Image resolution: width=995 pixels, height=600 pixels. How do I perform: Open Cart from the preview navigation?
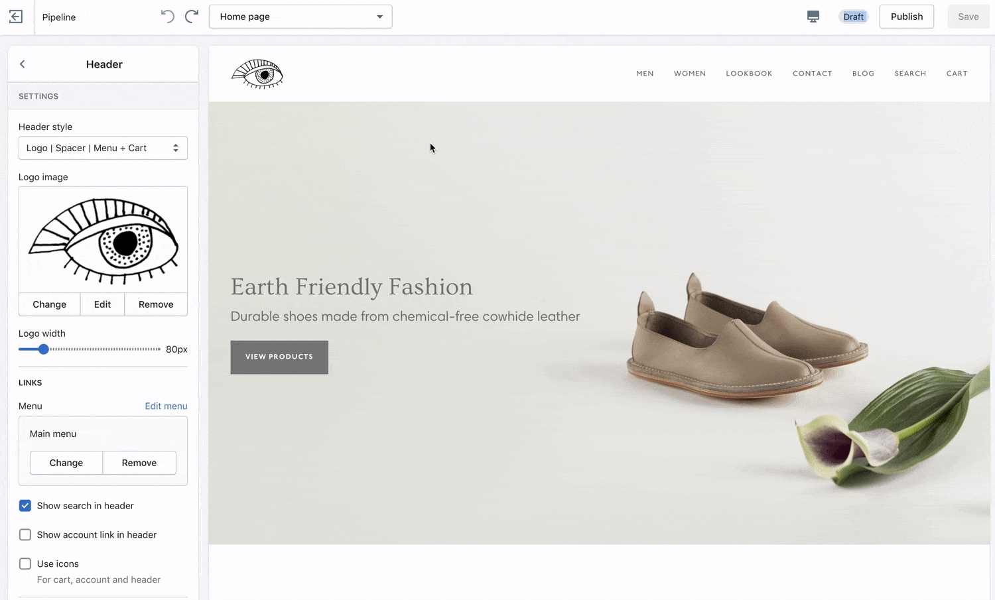pyautogui.click(x=957, y=74)
